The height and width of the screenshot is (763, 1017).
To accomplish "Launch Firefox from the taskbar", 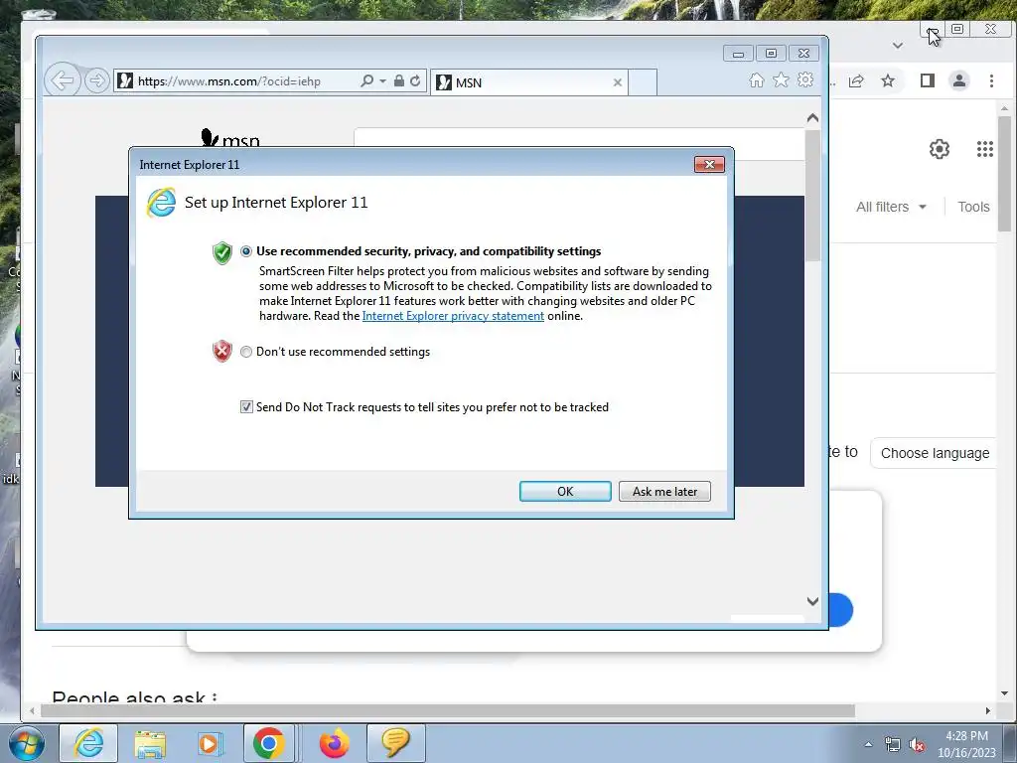I will click(334, 743).
